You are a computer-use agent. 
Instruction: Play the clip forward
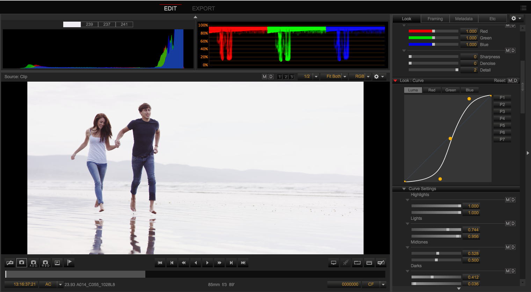tap(208, 263)
